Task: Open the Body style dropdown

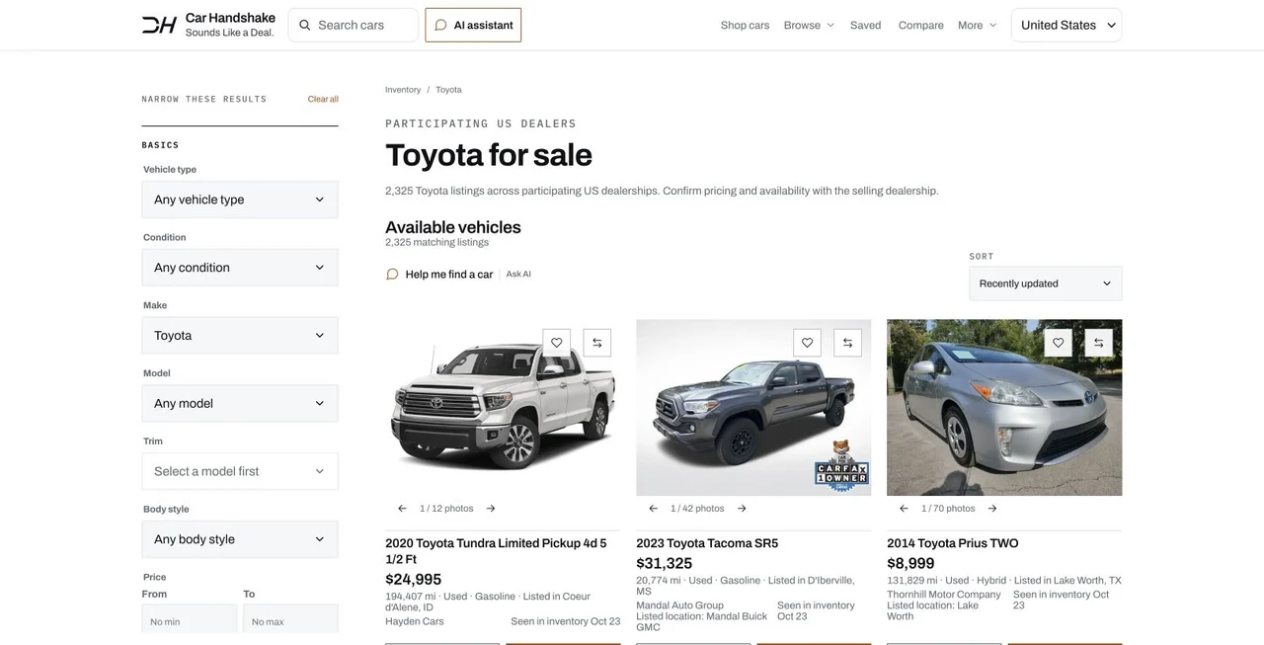Action: pos(240,539)
